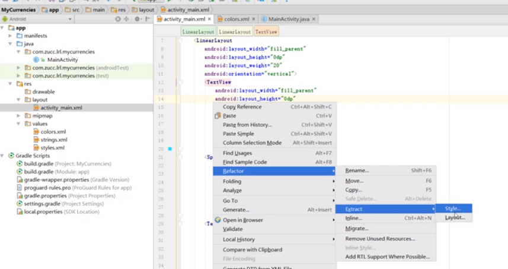Click the hide panel icon in Project toolbar
Image resolution: width=508 pixels, height=269 pixels.
click(148, 19)
